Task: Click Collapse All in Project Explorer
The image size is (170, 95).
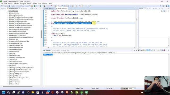Action: (x=30, y=8)
